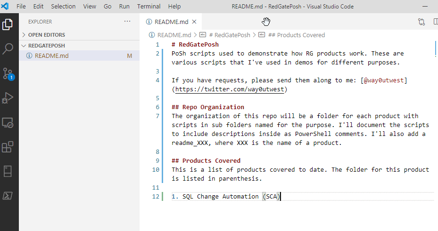Open the Edit menu
The width and height of the screenshot is (438, 231).
click(x=38, y=6)
